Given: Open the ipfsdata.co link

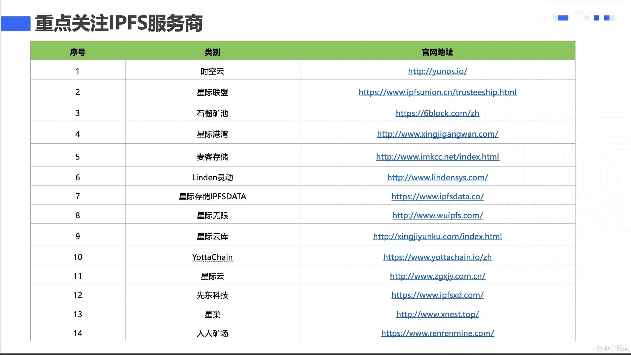Looking at the screenshot, I should pos(437,196).
